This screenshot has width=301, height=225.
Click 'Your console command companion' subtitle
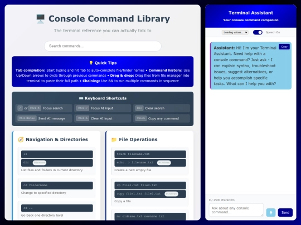click(251, 20)
